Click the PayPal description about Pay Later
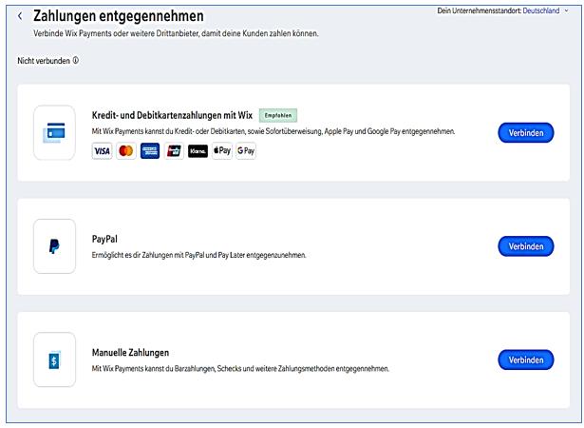 click(x=198, y=255)
